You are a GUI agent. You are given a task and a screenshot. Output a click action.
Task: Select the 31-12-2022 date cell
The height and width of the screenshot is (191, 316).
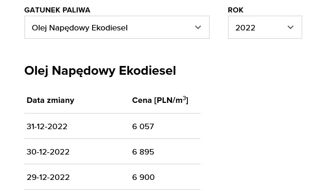(x=47, y=126)
